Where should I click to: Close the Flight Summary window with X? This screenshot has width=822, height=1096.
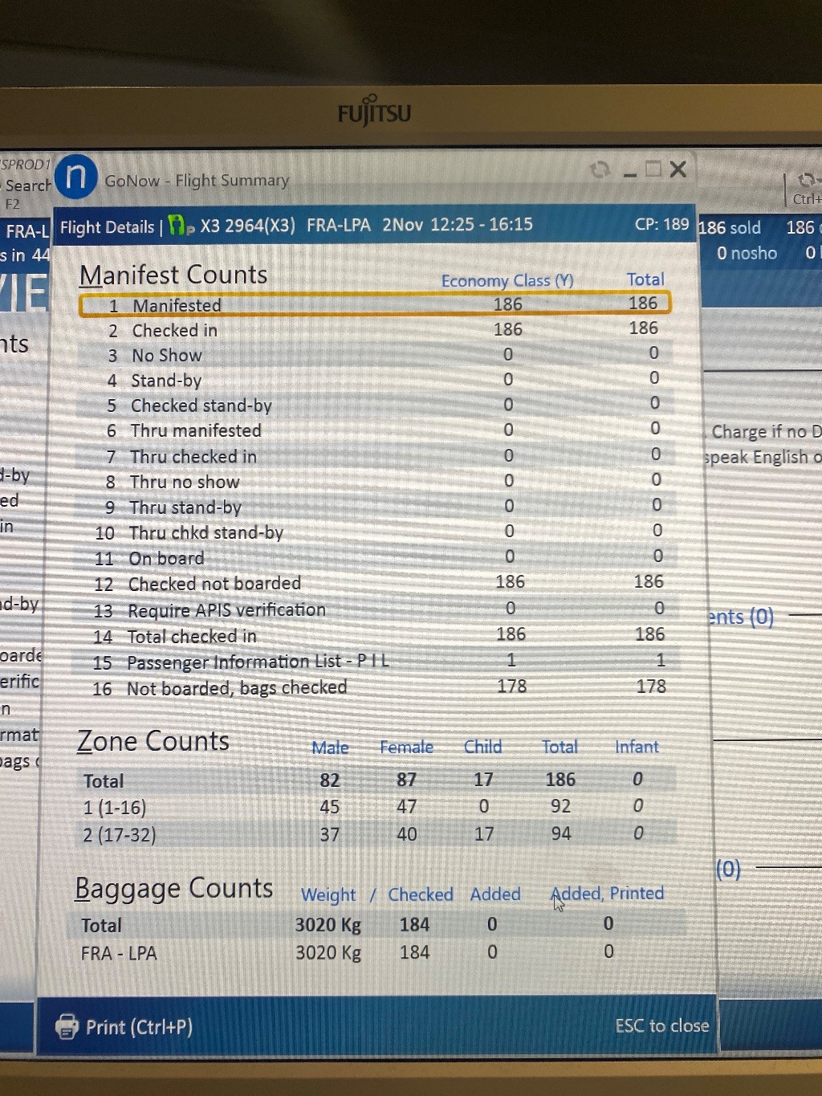point(678,169)
